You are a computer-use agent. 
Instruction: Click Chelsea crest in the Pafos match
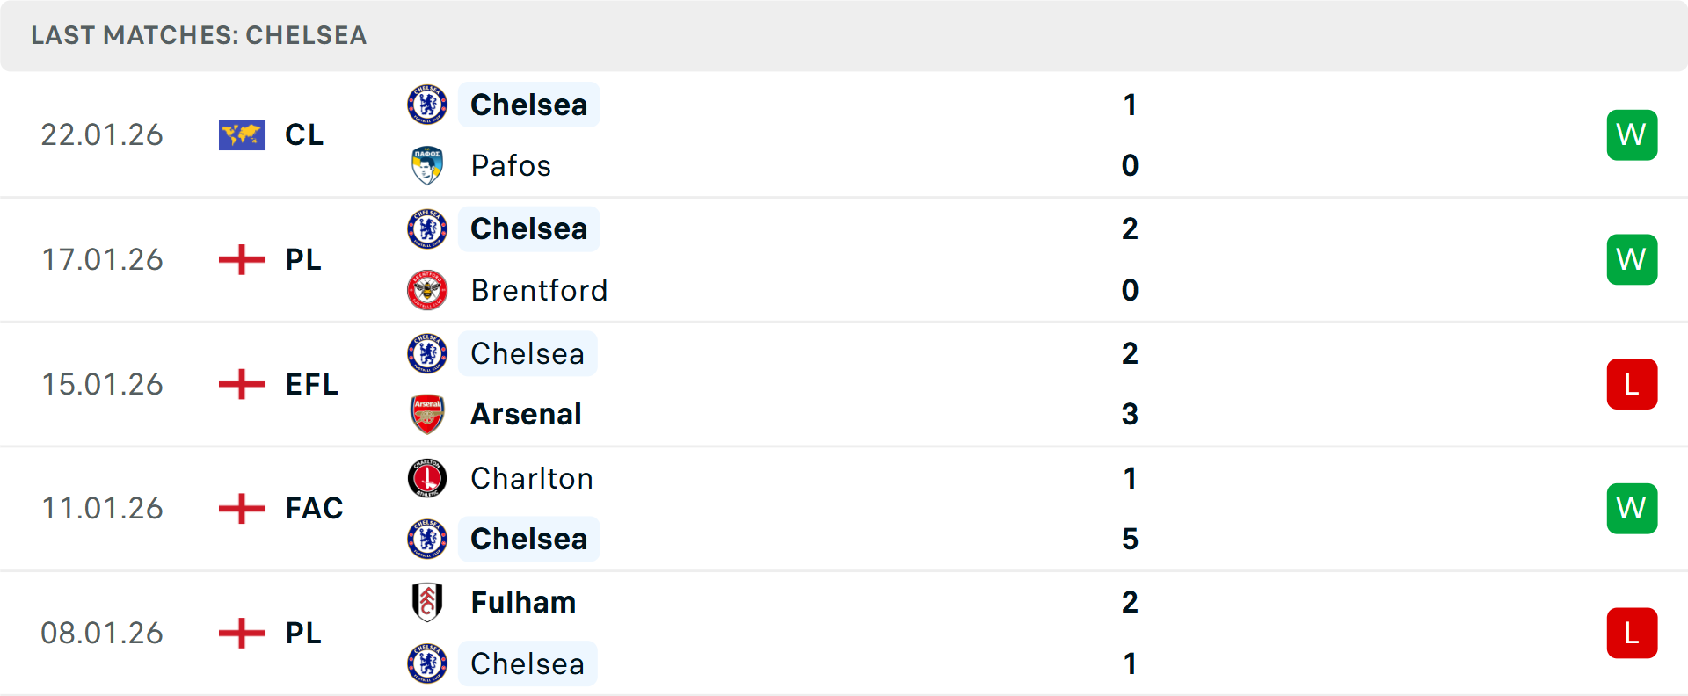pos(427,105)
